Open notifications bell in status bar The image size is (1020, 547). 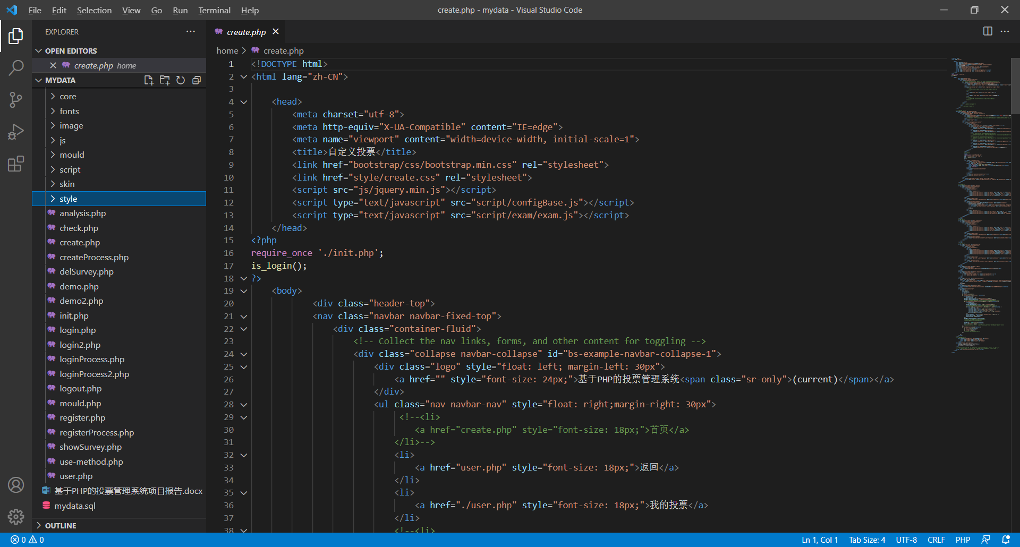point(1006,540)
